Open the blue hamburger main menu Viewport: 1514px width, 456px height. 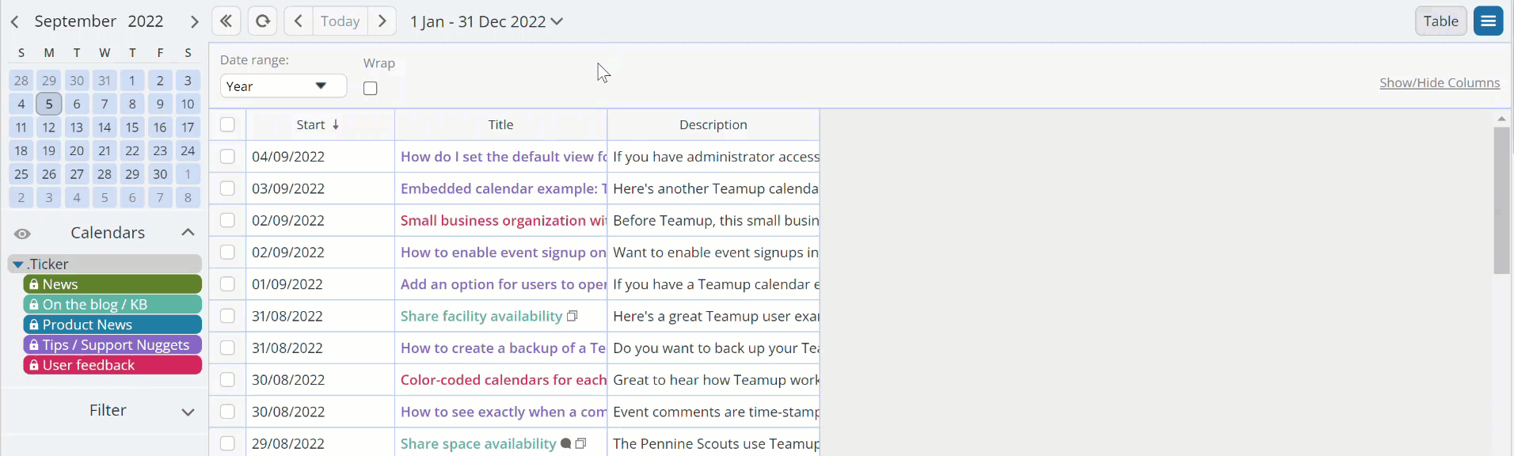pos(1488,21)
